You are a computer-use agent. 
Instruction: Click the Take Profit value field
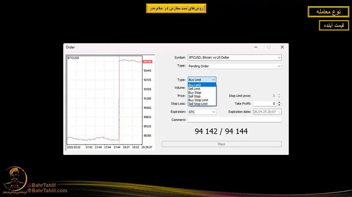[265, 104]
